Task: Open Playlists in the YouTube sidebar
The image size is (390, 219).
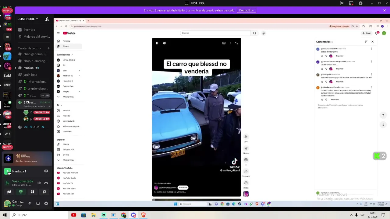Action: 69,116
